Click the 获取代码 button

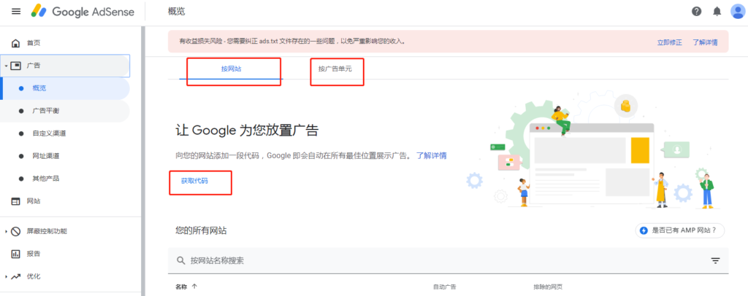point(194,181)
